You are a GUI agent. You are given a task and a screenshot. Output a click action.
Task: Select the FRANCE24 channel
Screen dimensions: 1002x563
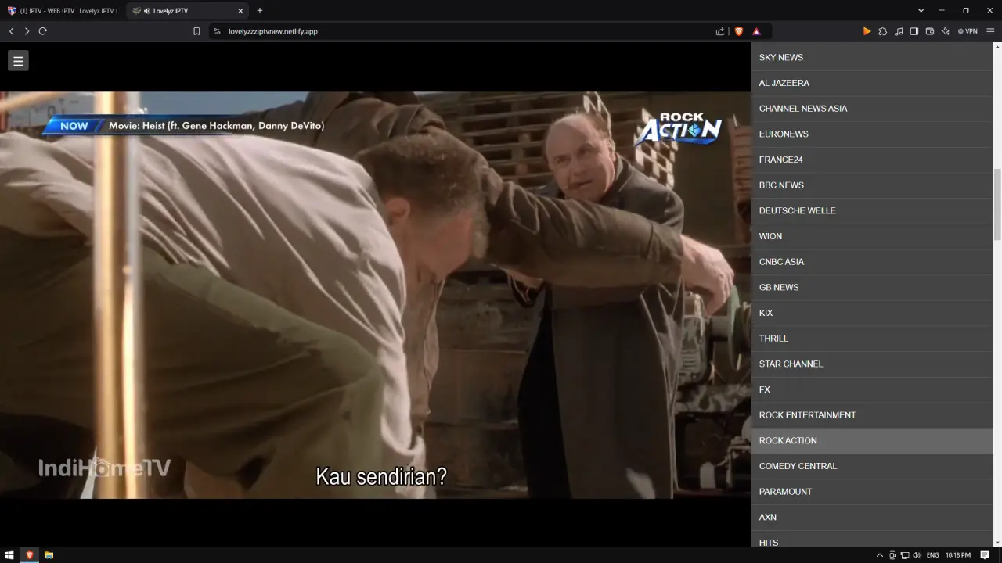[x=872, y=160]
